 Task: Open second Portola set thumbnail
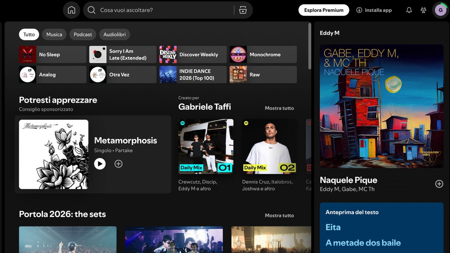click(174, 240)
